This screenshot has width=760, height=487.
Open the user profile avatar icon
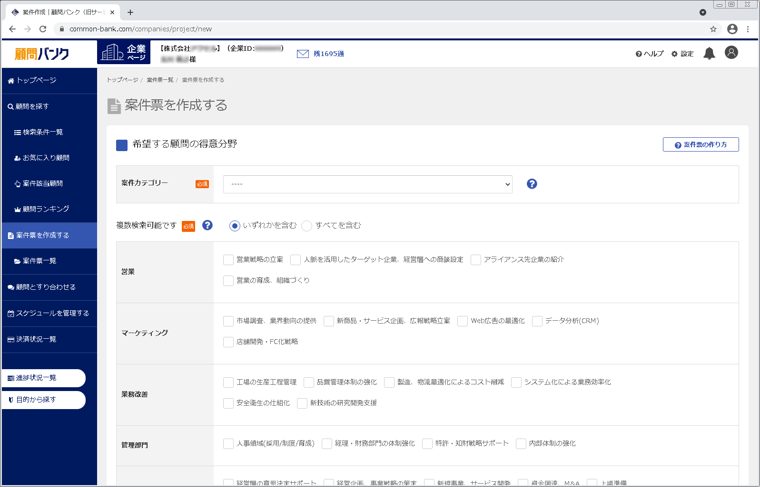point(731,52)
